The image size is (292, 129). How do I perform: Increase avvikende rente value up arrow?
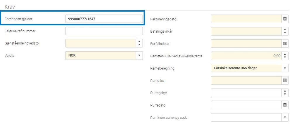285,54
